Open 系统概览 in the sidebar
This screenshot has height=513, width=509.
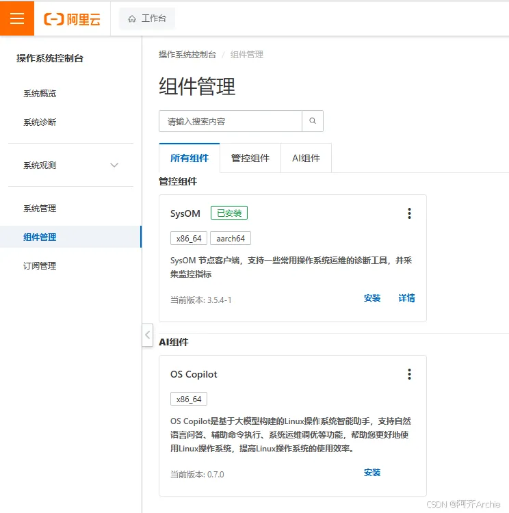click(x=40, y=94)
